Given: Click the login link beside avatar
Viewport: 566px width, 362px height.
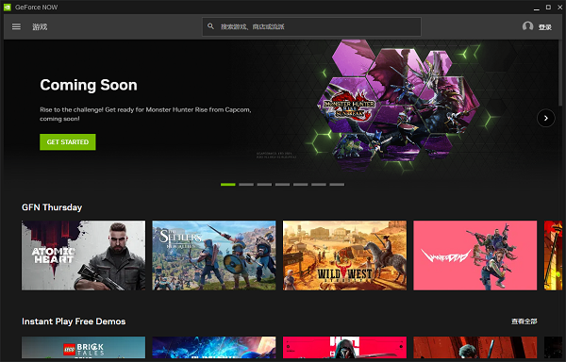Looking at the screenshot, I should point(544,27).
